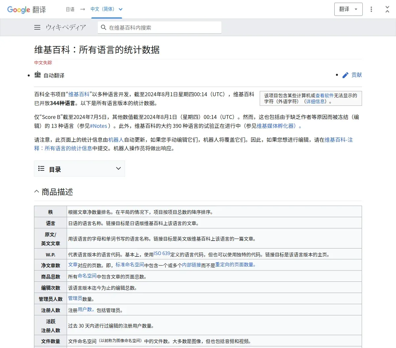Open the 详细信息 link
Screen dimensions: 396x348
pyautogui.click(x=315, y=101)
